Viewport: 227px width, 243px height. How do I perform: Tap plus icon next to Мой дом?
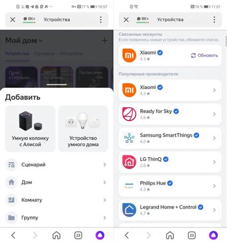(104, 40)
